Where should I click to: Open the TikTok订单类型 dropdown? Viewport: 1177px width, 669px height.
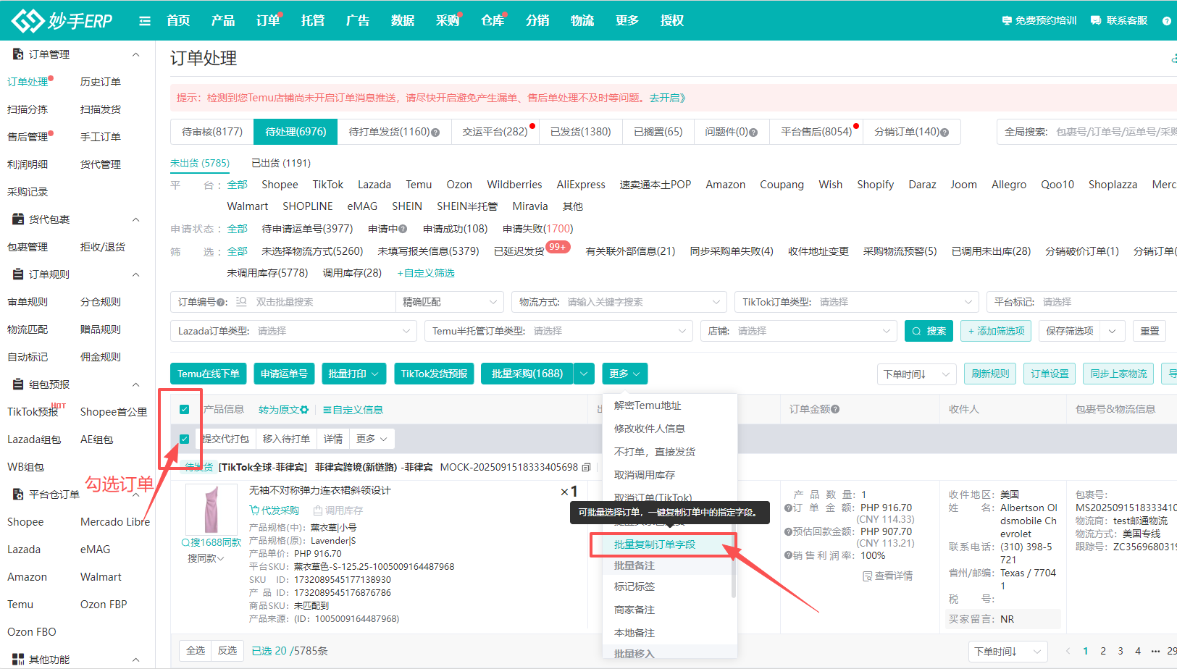[x=856, y=302]
